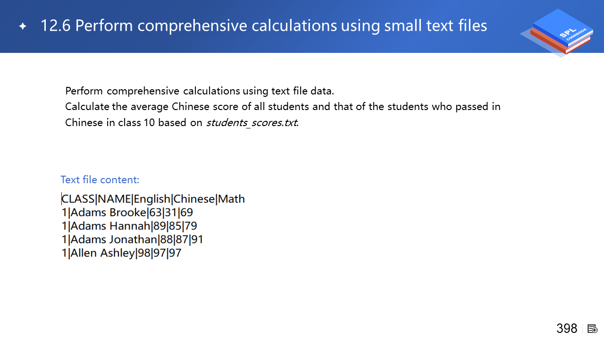Click the word 'Math' in the header row
The image size is (604, 340).
(x=232, y=199)
